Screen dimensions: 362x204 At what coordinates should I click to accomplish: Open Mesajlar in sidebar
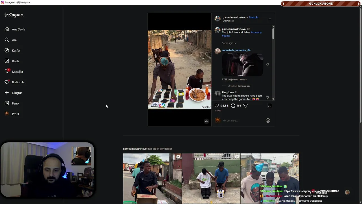(x=14, y=72)
